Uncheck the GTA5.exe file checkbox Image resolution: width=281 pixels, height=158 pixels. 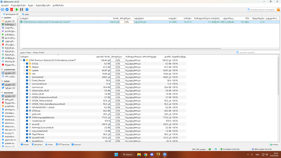27,111
